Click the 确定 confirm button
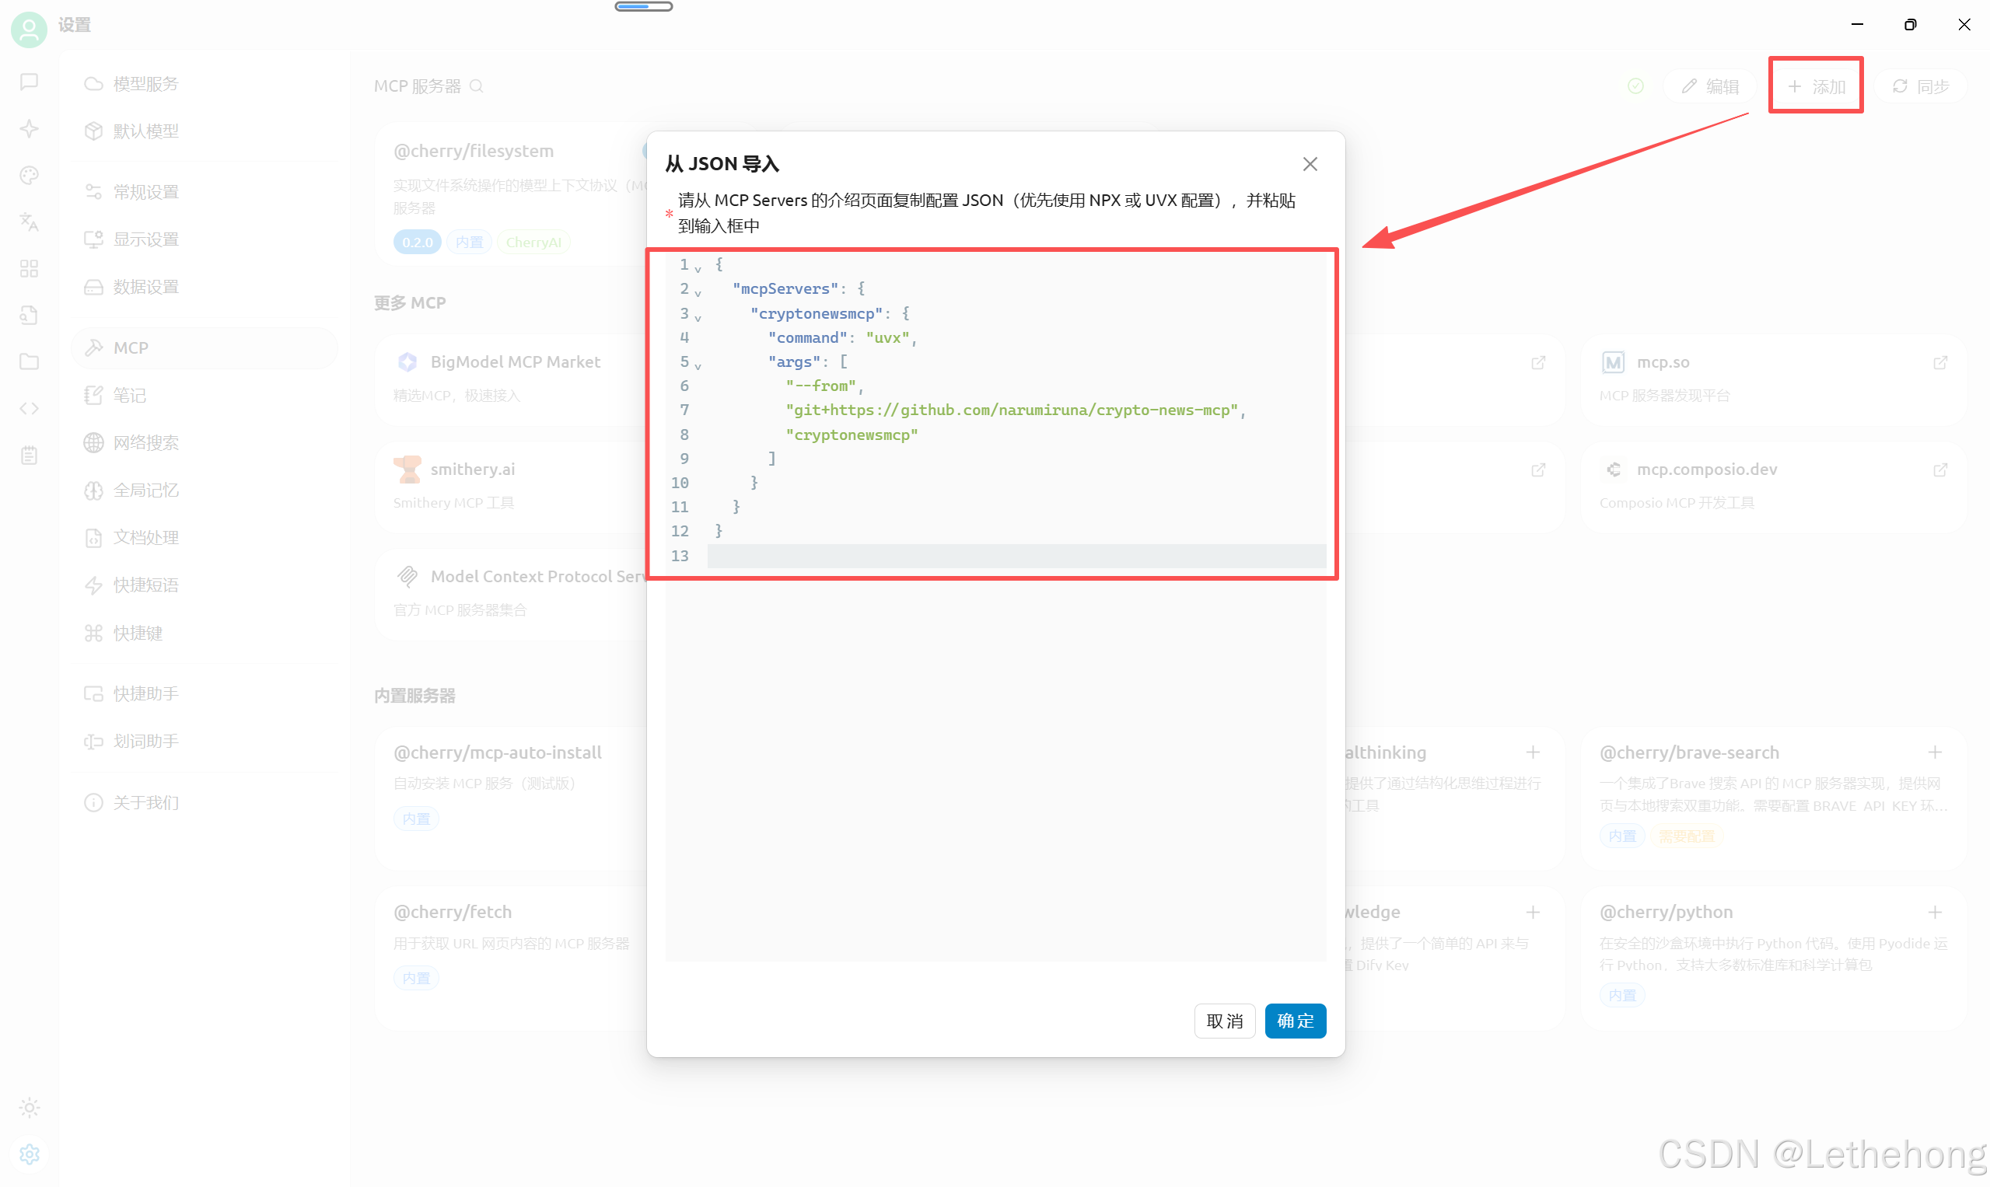Screen dimensions: 1990x1187 click(x=1294, y=1021)
